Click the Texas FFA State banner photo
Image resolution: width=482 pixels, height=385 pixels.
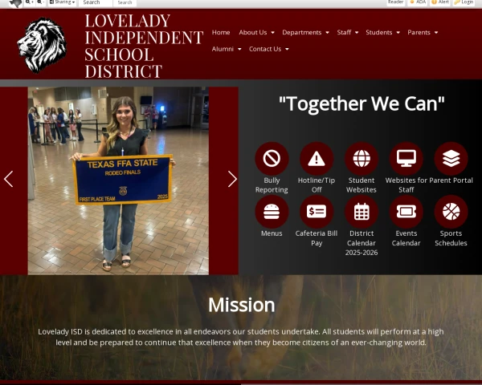tap(118, 180)
